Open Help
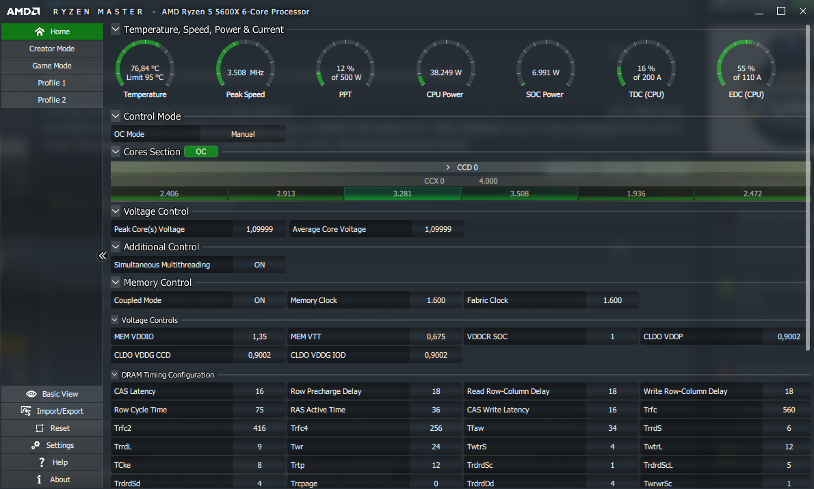814x489 pixels. (52, 462)
